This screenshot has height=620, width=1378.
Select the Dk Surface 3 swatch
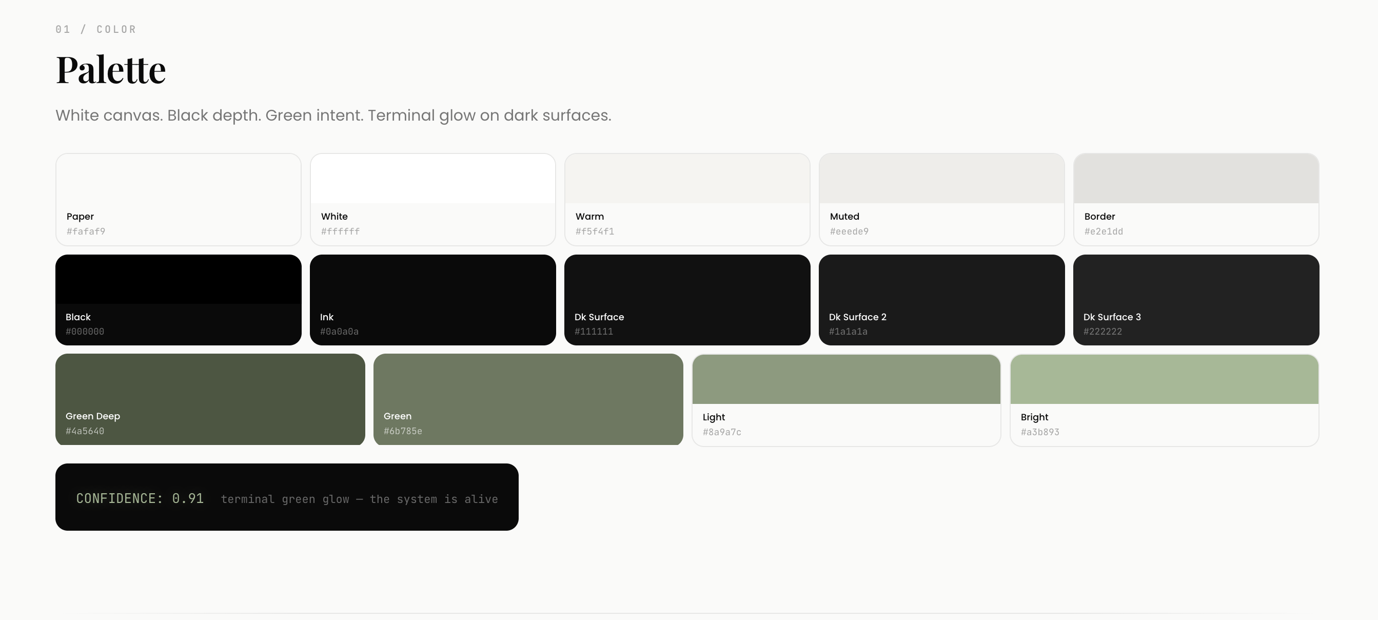pos(1196,300)
